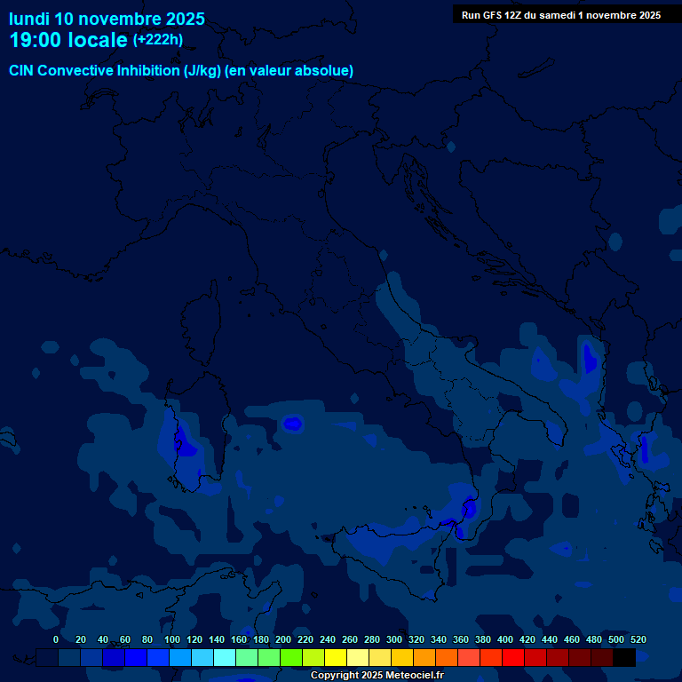The width and height of the screenshot is (682, 682).
Task: Click the lime green legend swatch
Action: (x=291, y=658)
